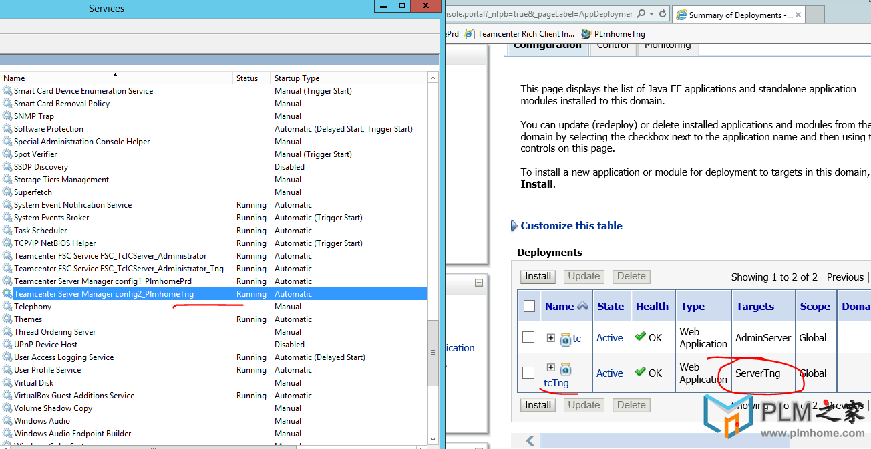This screenshot has height=449, width=871.
Task: Click gear icon beside TCP/IP NetBIOS Helper
Action: coord(7,243)
